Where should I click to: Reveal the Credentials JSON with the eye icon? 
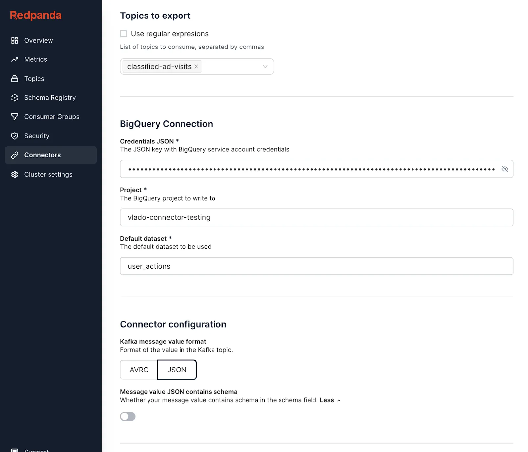(505, 169)
